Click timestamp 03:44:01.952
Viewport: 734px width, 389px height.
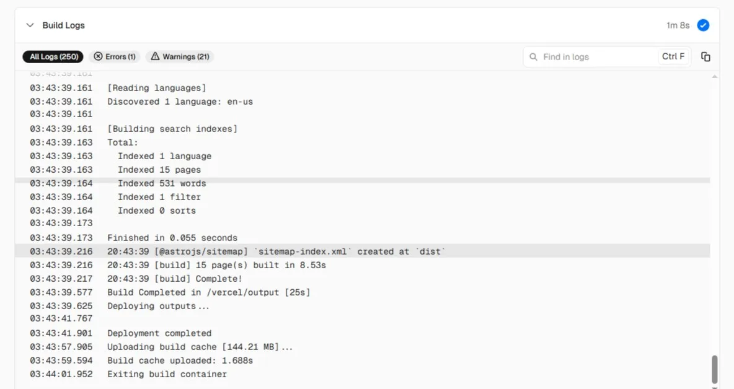61,374
